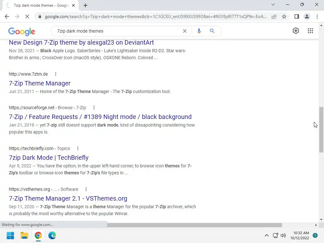Click the forward navigation arrow
The height and width of the screenshot is (243, 324).
pos(17,16)
